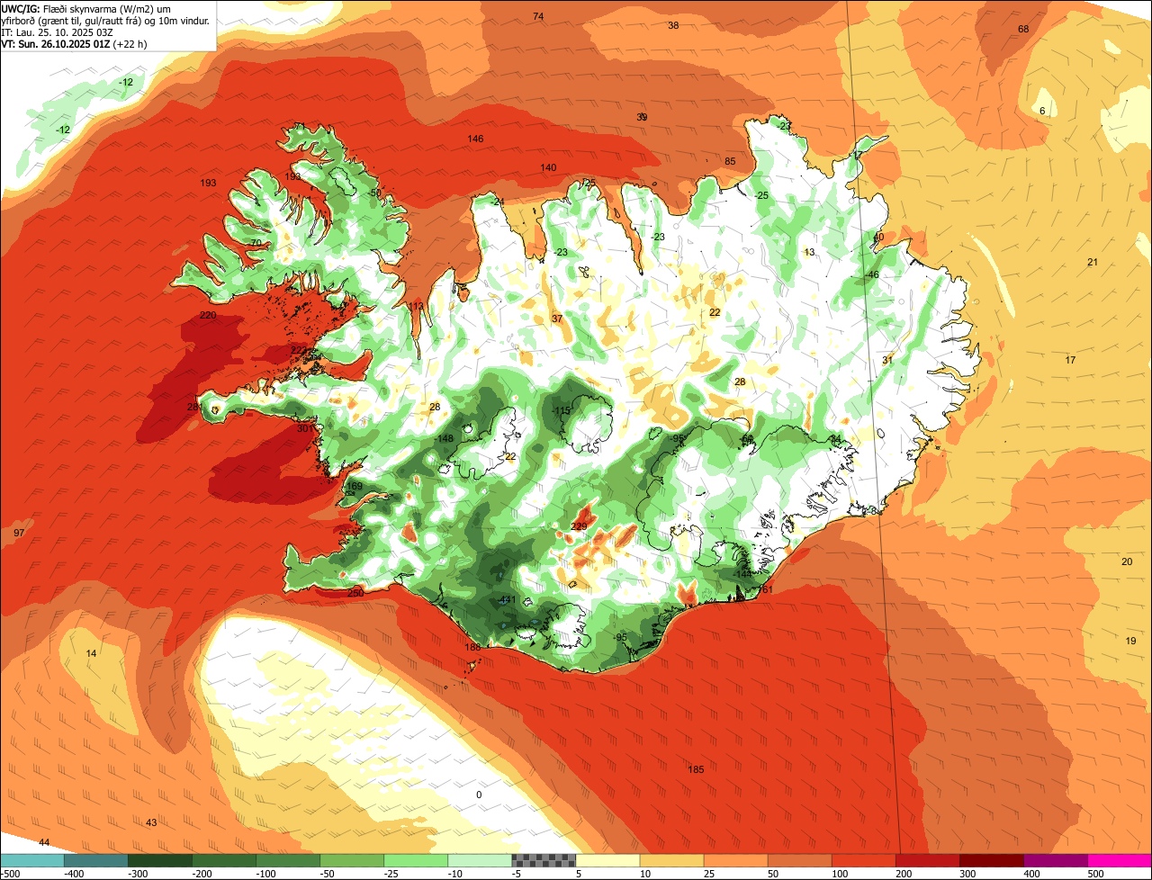Select the teal -400 to -300 legend swatch
The image size is (1152, 880).
pos(96,860)
